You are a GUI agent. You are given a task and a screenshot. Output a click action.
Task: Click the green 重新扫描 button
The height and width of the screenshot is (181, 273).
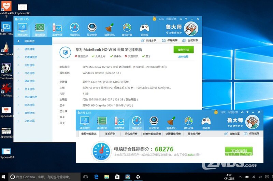click(x=184, y=50)
